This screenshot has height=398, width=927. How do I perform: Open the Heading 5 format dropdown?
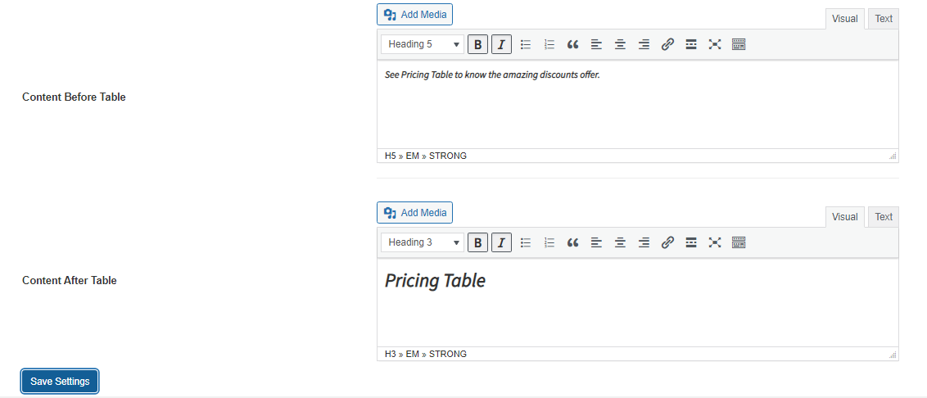423,44
